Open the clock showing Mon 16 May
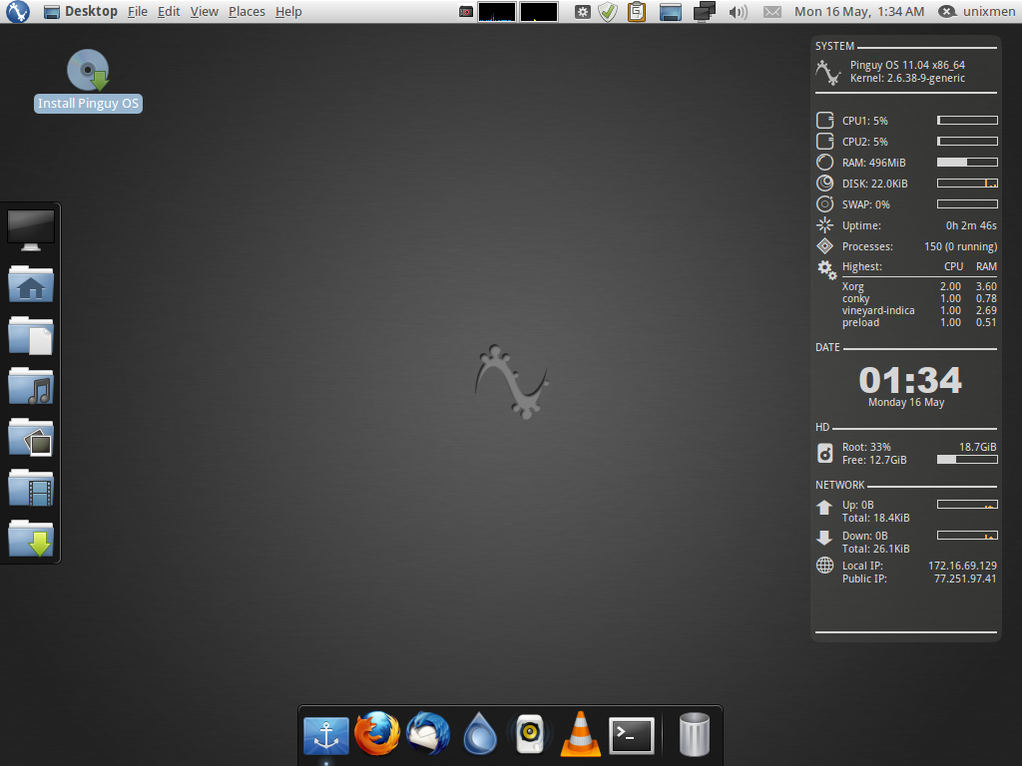Viewport: 1022px width, 766px height. (859, 12)
